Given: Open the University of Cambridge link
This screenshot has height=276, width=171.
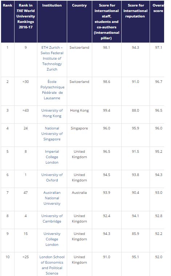Looking at the screenshot, I should pos(52,219).
